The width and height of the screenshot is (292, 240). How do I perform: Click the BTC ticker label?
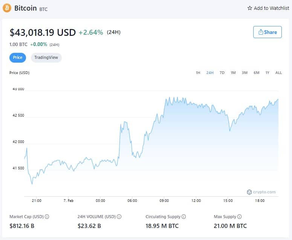(43, 9)
